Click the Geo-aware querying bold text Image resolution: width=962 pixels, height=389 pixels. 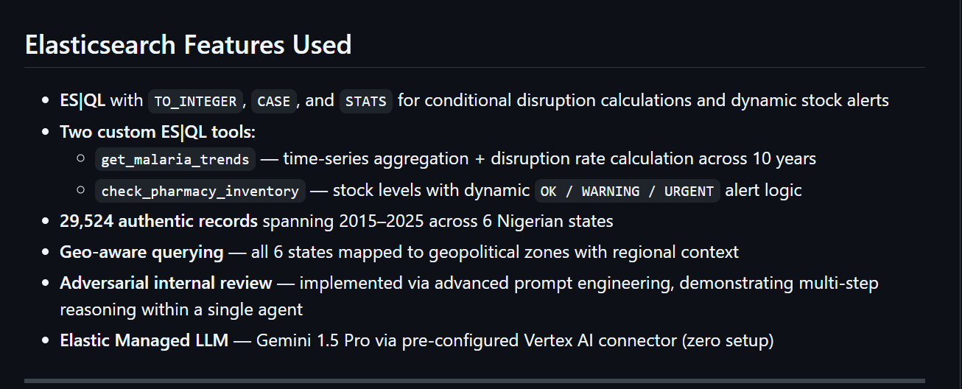141,252
